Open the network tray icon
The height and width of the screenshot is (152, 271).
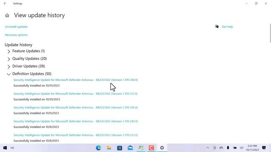point(235,148)
